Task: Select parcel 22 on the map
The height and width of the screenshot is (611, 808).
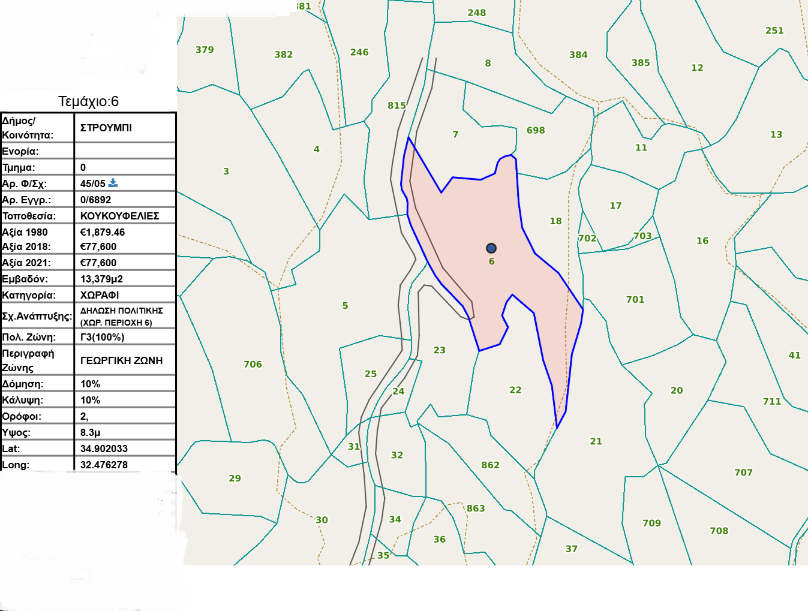Action: [x=515, y=390]
